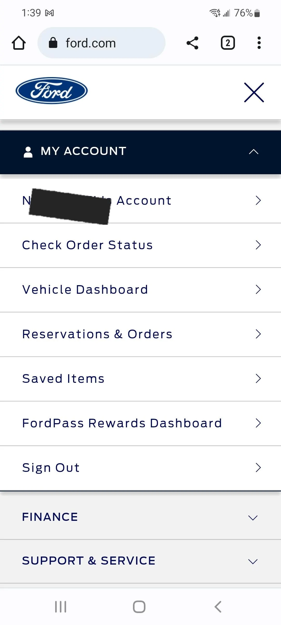Click the Ford oval logo
The image size is (281, 625).
[x=52, y=91]
